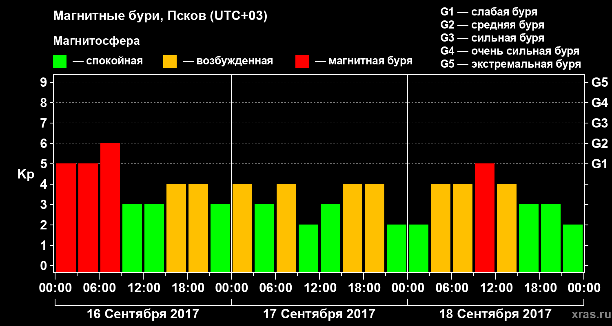The image size is (612, 326).
Task: Click the orange bar for 15:00–18:00 on 16 Сентября
Action: pyautogui.click(x=176, y=228)
